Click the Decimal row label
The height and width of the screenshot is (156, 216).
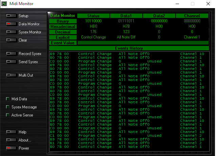coord(63,32)
